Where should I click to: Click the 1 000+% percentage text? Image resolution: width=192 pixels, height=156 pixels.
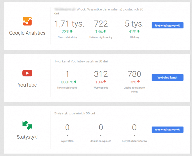[x=65, y=82]
